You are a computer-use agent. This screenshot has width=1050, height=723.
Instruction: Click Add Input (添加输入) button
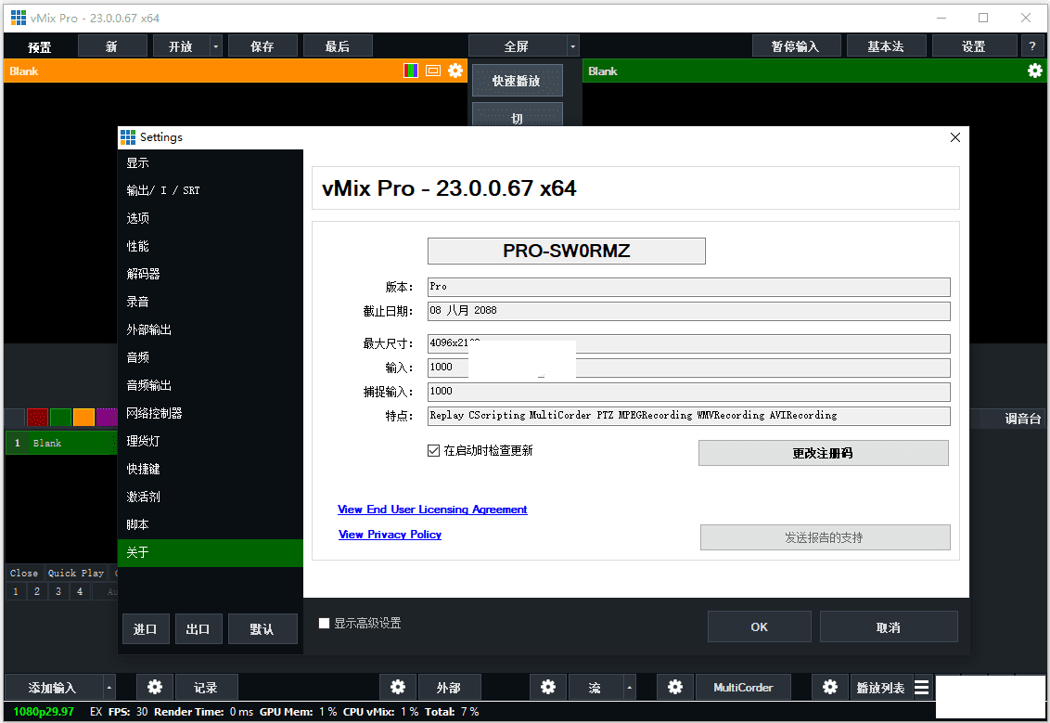54,687
